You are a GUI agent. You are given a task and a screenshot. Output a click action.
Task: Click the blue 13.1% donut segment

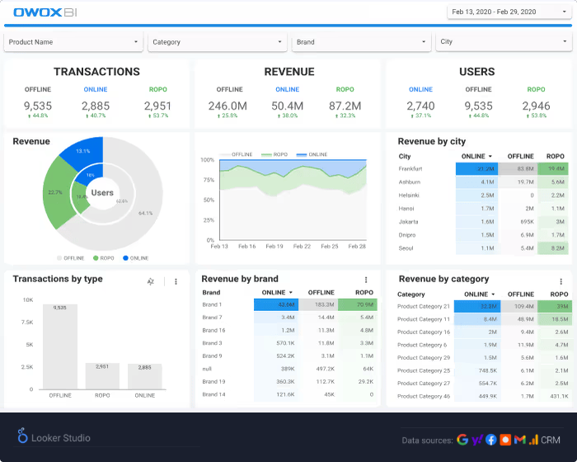pos(84,151)
